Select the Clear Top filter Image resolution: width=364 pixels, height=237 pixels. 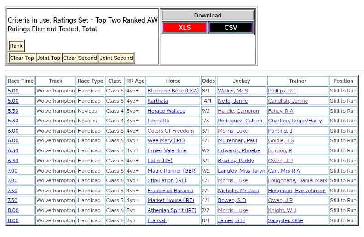click(22, 58)
